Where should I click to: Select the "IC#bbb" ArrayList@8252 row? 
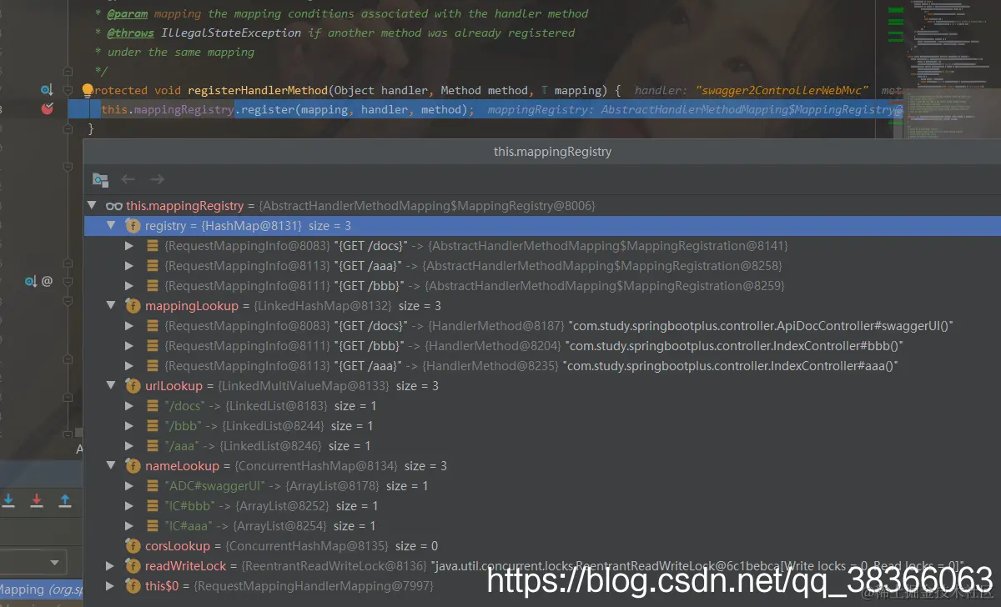(x=542, y=506)
